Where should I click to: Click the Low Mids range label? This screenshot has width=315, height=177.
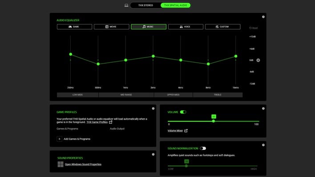tap(77, 95)
